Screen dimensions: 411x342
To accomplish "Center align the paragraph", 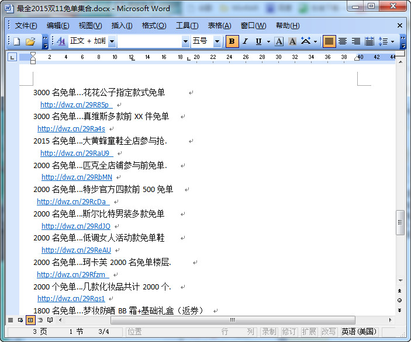I will (343, 41).
